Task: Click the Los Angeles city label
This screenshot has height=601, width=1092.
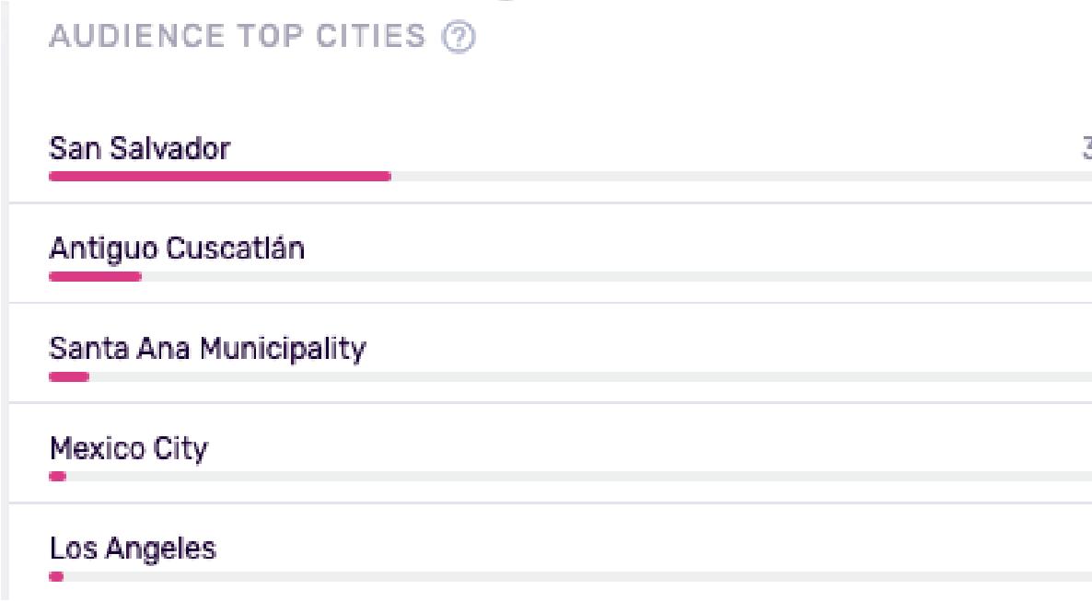Action: pos(133,549)
